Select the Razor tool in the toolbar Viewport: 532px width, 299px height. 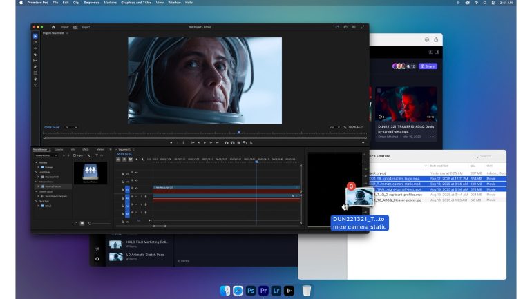tap(35, 54)
